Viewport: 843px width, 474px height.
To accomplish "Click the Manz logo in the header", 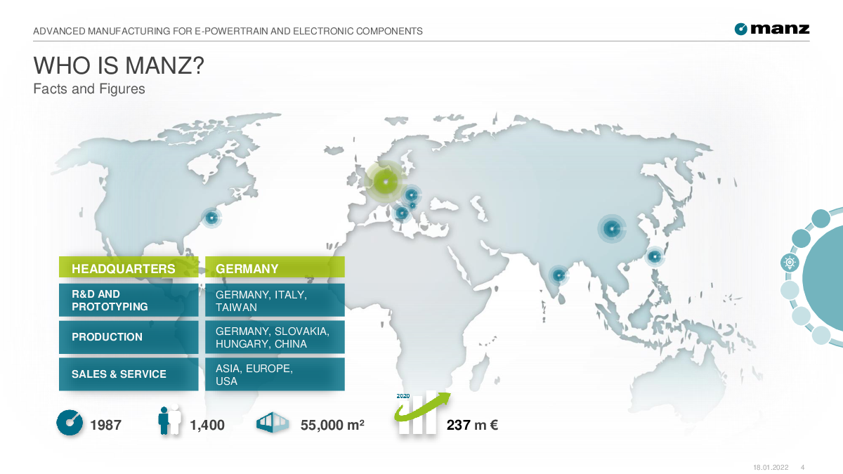I will point(772,29).
